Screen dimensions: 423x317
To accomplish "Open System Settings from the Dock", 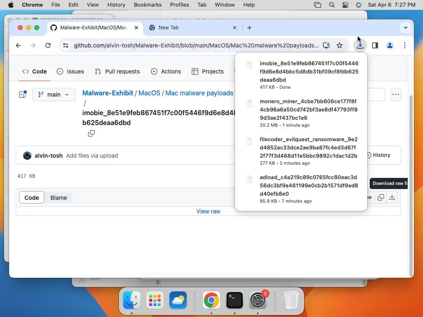I will point(258,300).
